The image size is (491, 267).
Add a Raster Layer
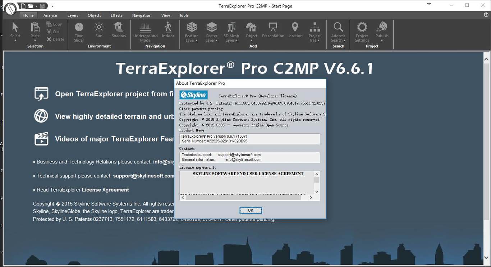pos(212,29)
